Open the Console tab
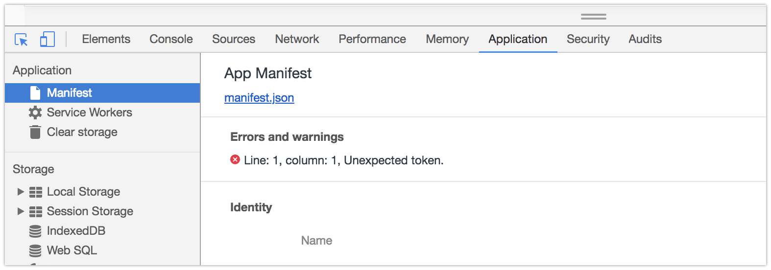The width and height of the screenshot is (771, 270). pyautogui.click(x=171, y=39)
